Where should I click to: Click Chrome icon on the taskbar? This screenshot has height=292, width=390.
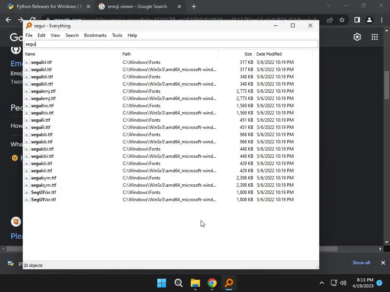coord(212,283)
